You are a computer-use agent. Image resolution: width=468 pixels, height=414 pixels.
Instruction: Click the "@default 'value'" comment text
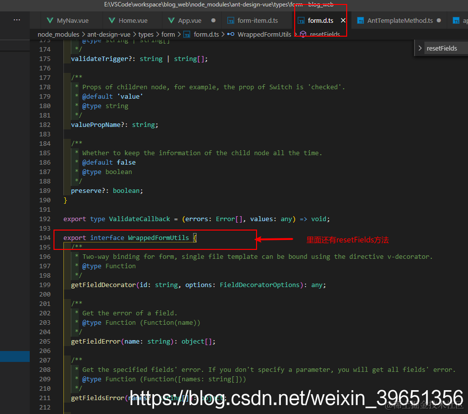click(x=112, y=97)
